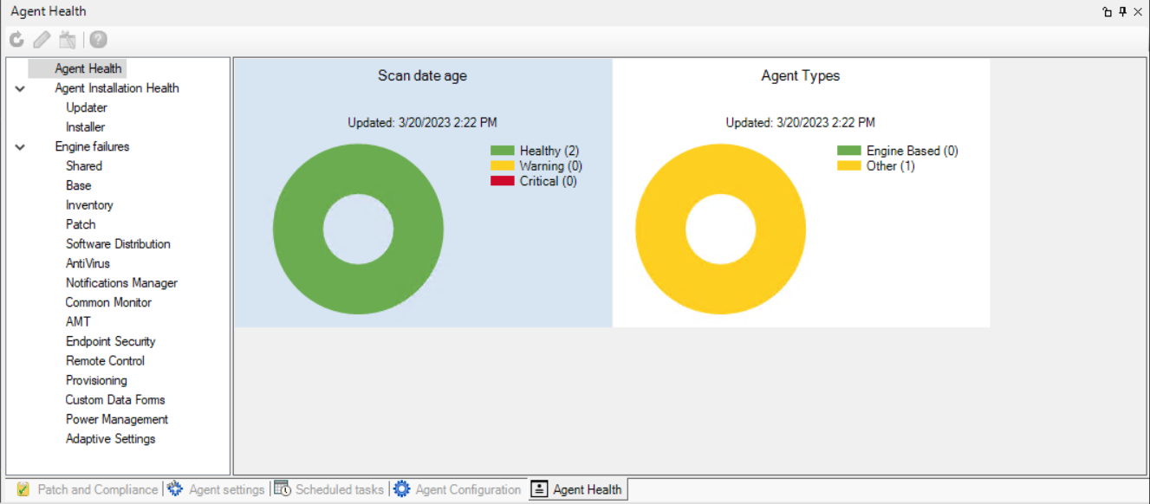Click the window position icon beside pin
This screenshot has width=1150, height=504.
coord(1107,12)
